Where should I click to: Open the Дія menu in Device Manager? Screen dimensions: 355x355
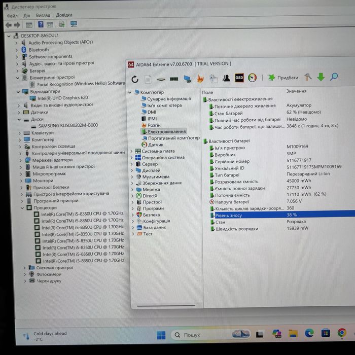click(x=26, y=16)
